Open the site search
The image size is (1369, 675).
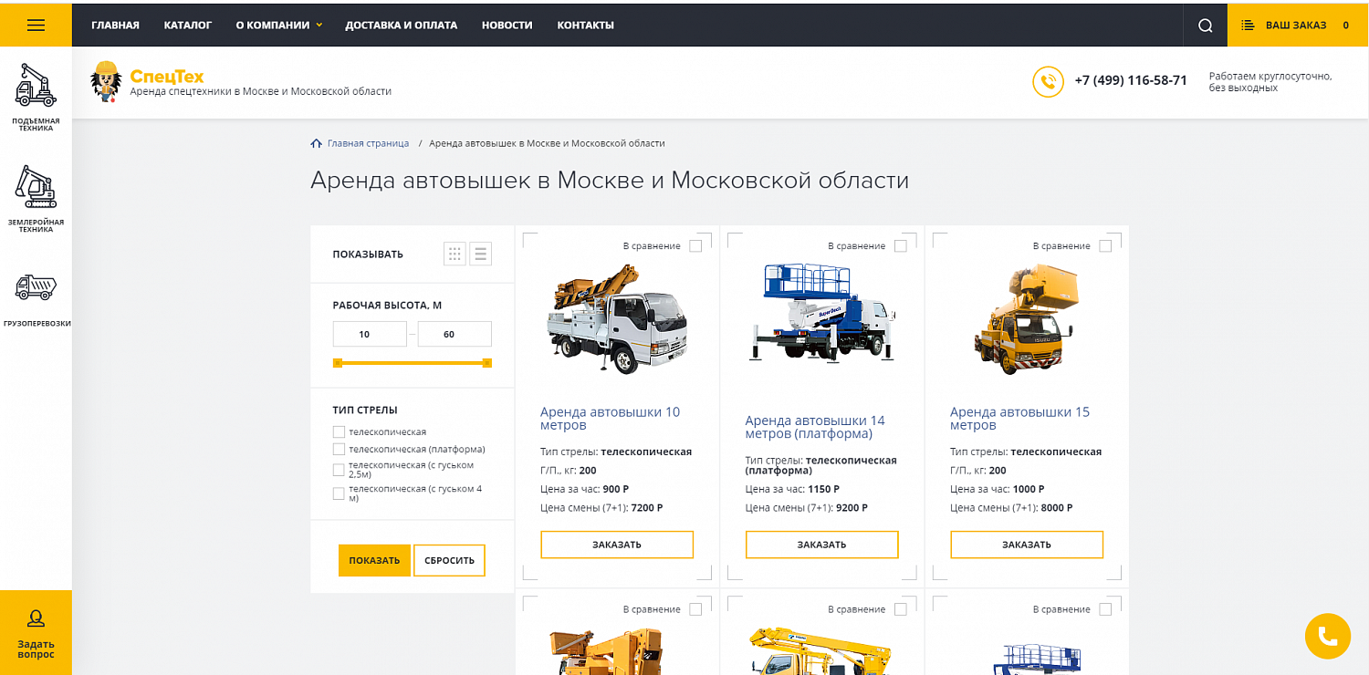(1205, 26)
